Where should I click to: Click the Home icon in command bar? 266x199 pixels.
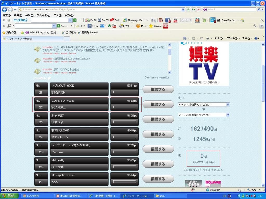185,38
